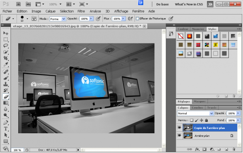Show more workspaces with double arrow
Image resolution: width=243 pixels, height=153 pixels.
point(210,4)
